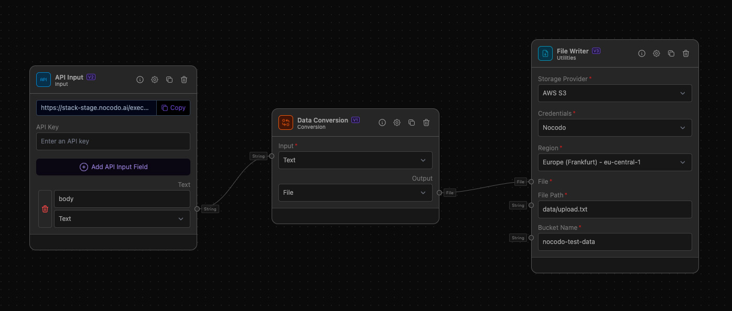
Task: Click the Output label in Data Conversion
Action: [x=422, y=179]
